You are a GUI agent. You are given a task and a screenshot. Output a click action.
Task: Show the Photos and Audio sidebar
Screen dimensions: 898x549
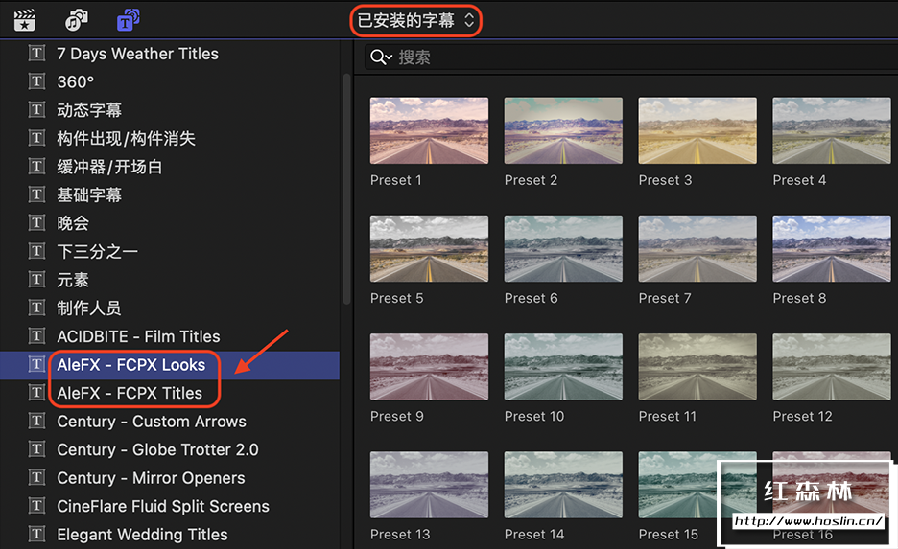[x=77, y=19]
